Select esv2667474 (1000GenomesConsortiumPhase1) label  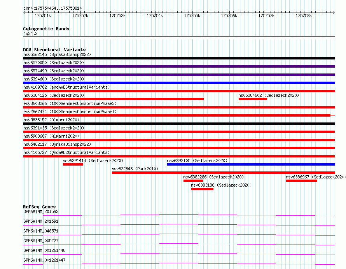click(x=70, y=112)
